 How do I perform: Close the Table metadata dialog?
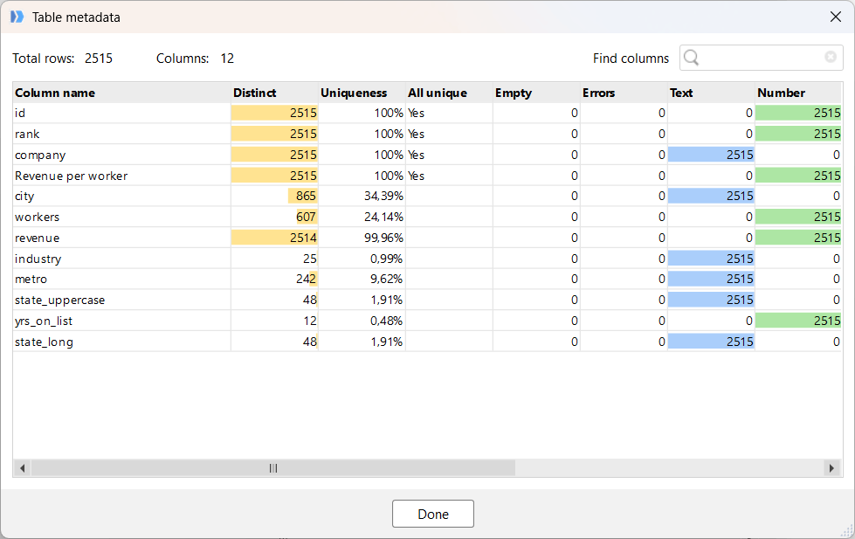[836, 17]
